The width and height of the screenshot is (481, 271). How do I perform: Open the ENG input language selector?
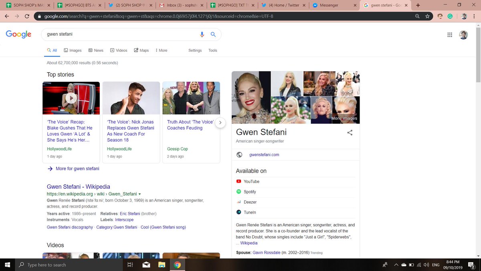(x=436, y=265)
